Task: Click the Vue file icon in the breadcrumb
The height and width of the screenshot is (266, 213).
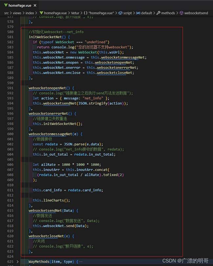Action: (x=41, y=13)
